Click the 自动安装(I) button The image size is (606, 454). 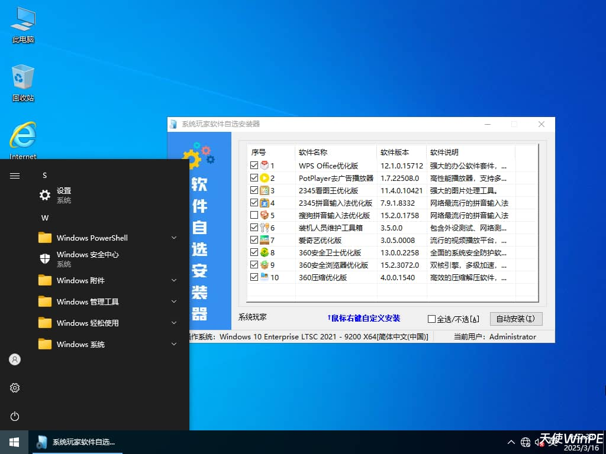pos(516,319)
